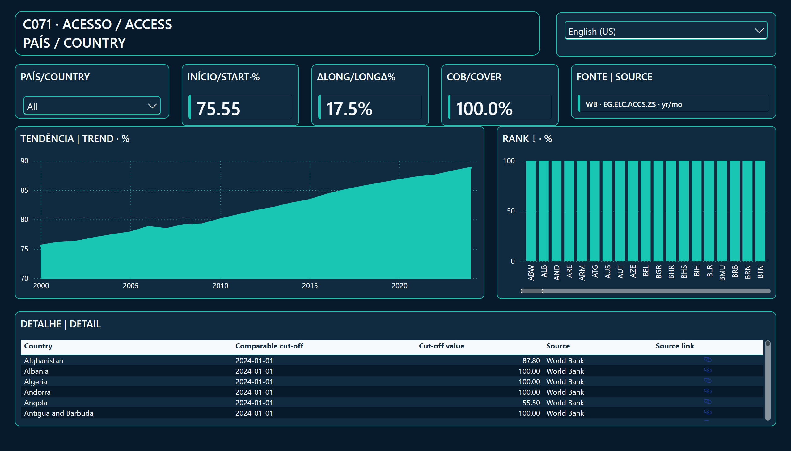Select the BEL bar in rank chart
The width and height of the screenshot is (791, 451).
coord(646,211)
